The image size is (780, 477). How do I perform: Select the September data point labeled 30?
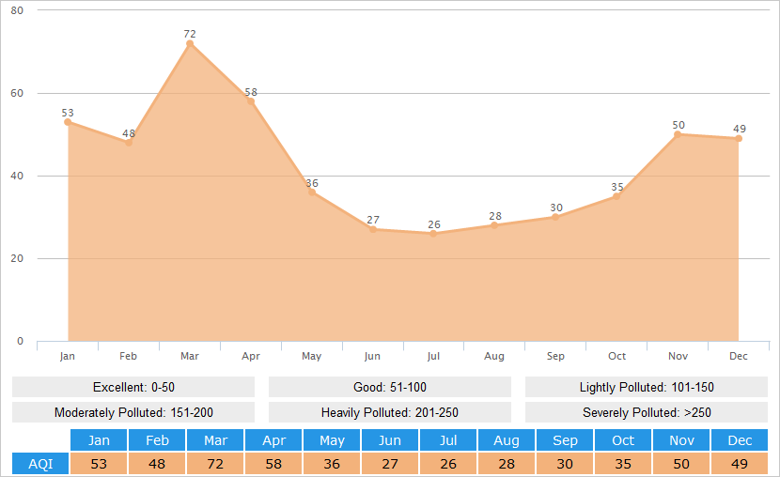(x=555, y=217)
